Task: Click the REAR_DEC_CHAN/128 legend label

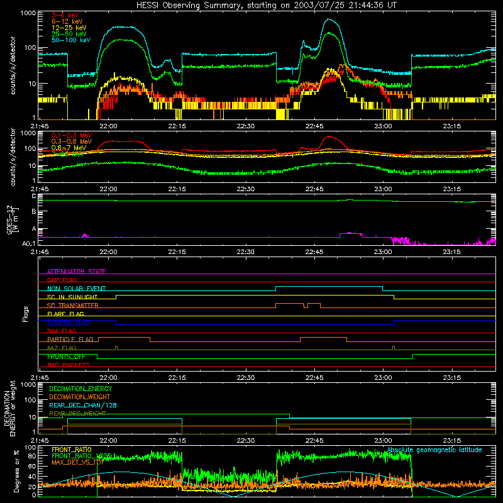Action: point(83,406)
